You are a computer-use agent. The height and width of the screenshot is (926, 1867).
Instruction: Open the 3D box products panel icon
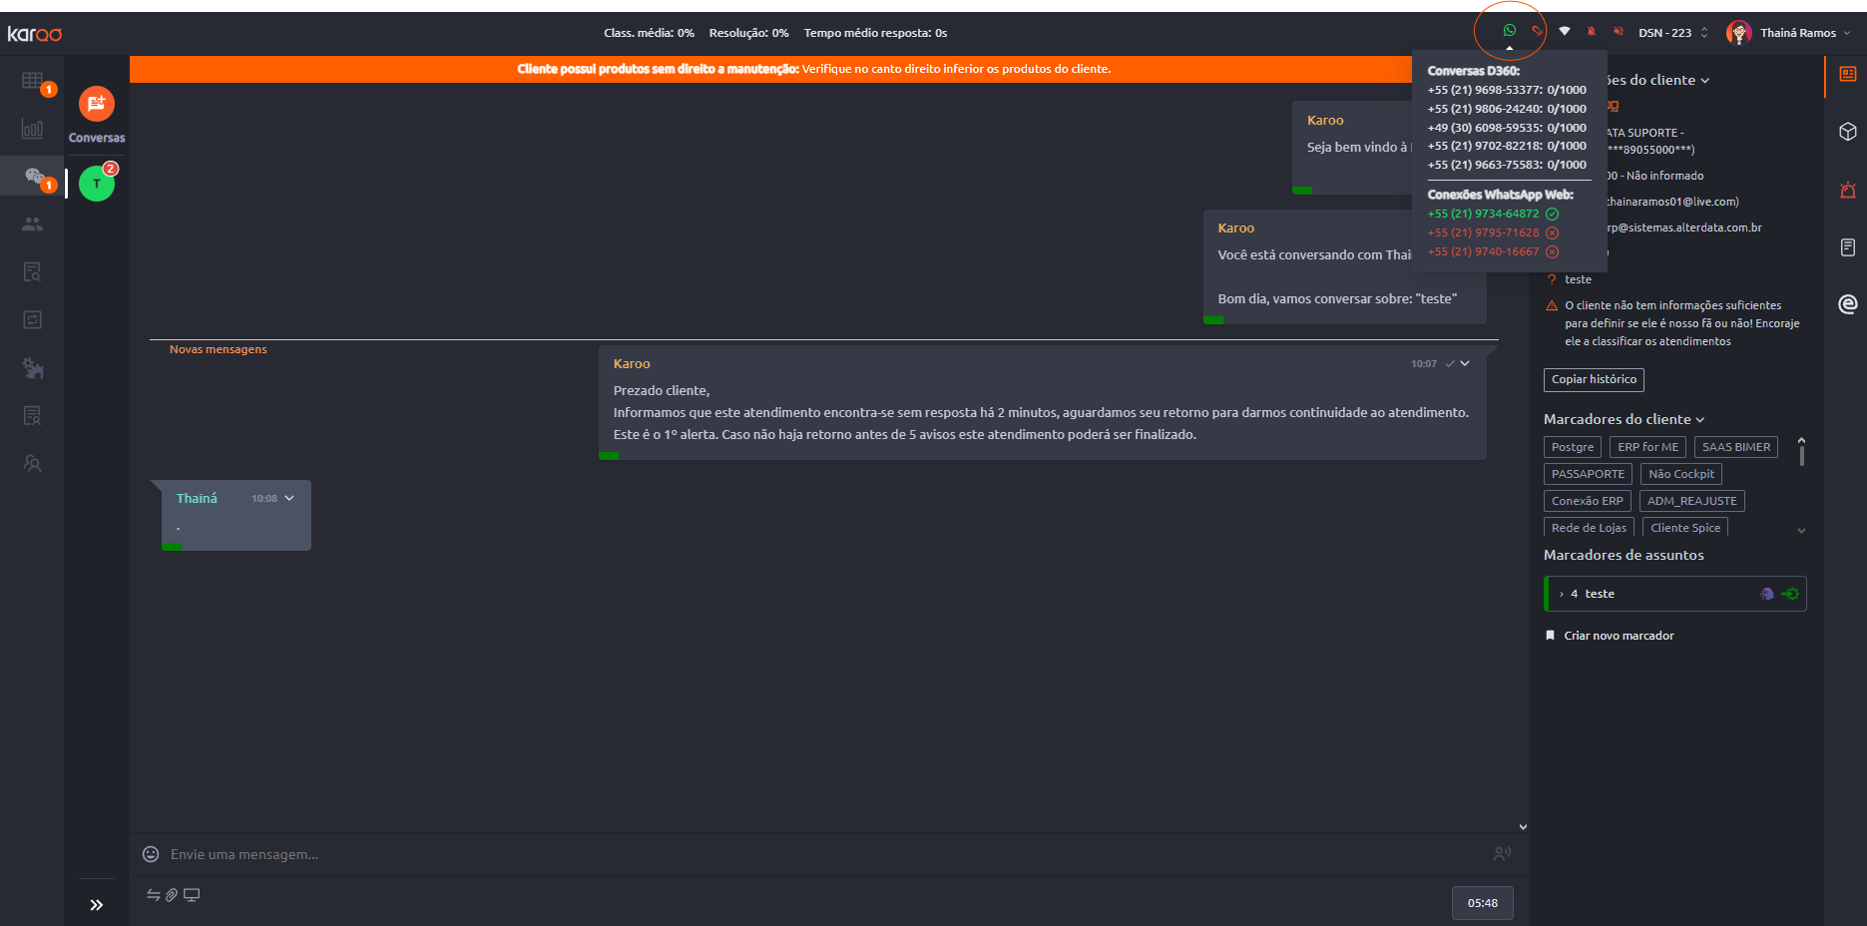point(1847,132)
